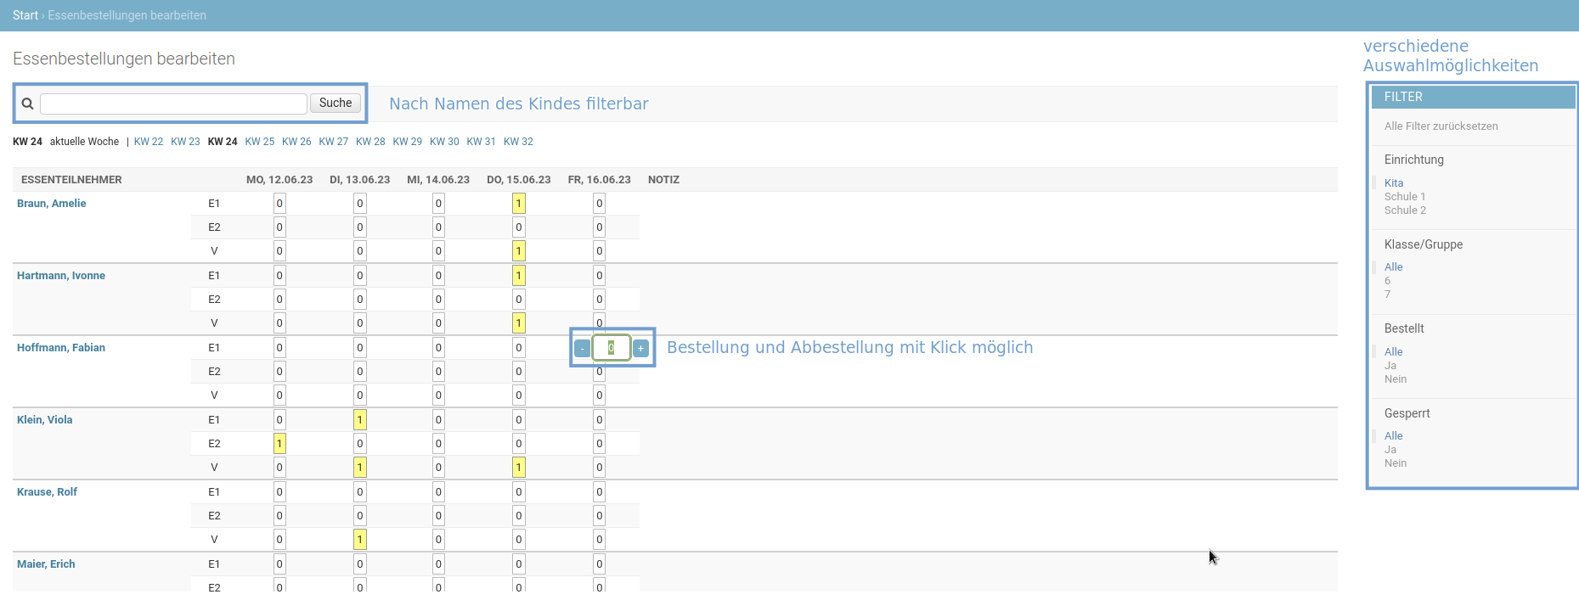Click the Suche button
Image resolution: width=1579 pixels, height=600 pixels.
(x=336, y=103)
